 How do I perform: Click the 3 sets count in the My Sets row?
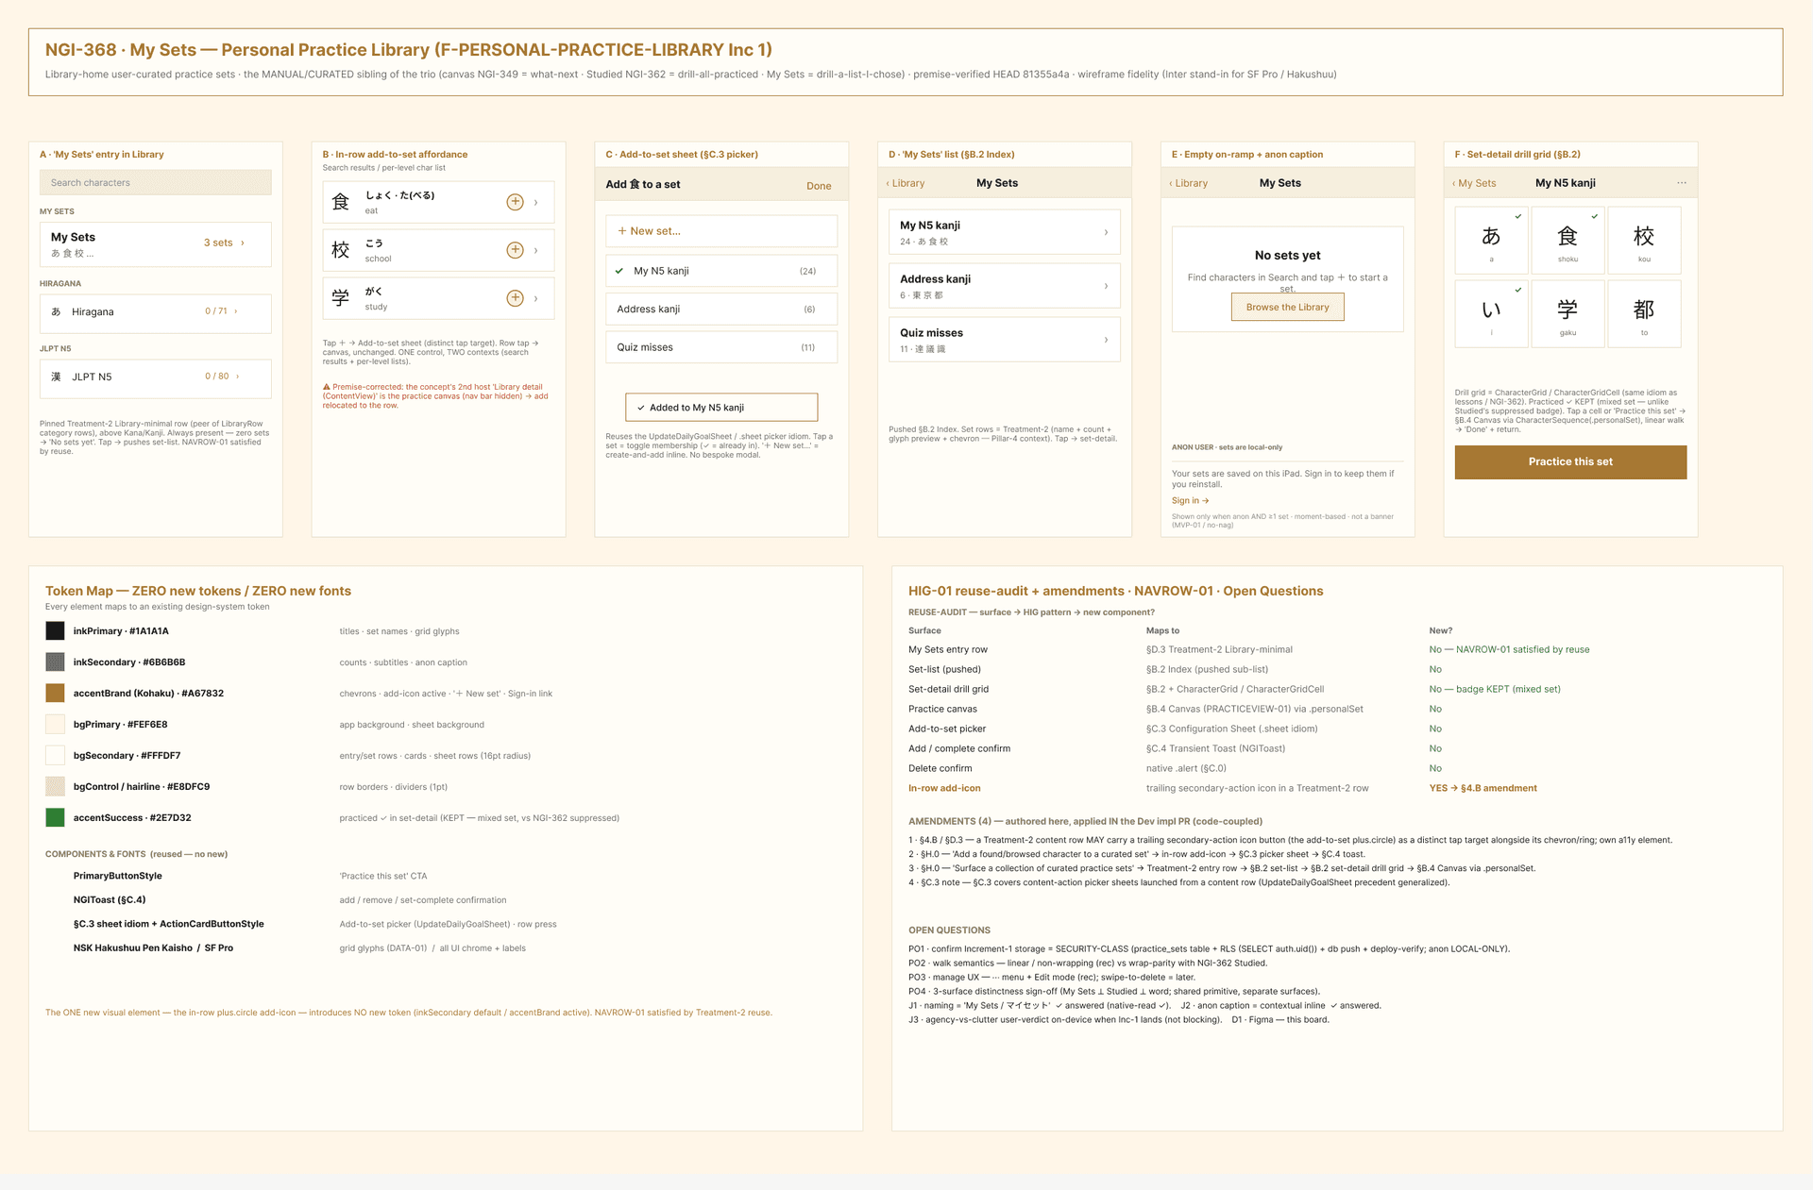click(x=218, y=243)
